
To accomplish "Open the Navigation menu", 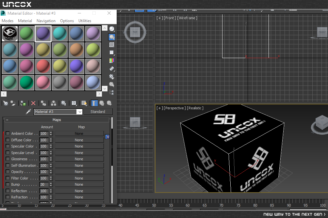I will pyautogui.click(x=46, y=21).
